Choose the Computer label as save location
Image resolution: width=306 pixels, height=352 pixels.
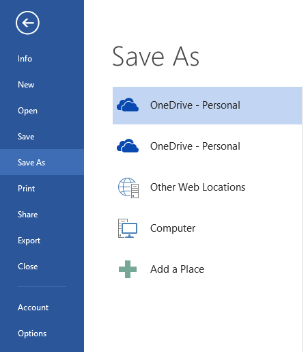pos(173,228)
